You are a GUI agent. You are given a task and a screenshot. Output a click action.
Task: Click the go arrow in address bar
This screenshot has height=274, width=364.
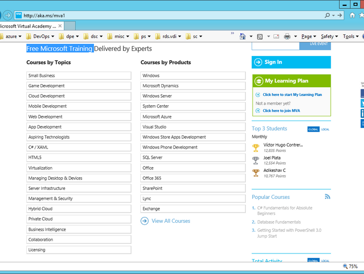(x=340, y=15)
